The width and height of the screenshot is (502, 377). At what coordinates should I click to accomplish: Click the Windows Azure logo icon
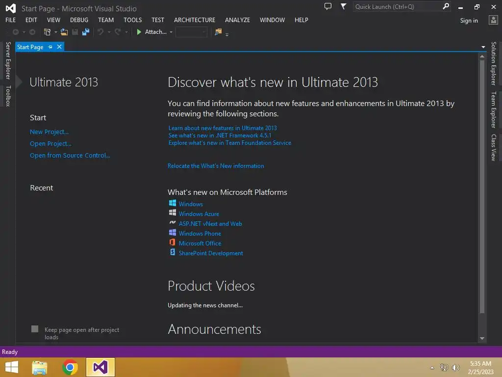(x=173, y=213)
